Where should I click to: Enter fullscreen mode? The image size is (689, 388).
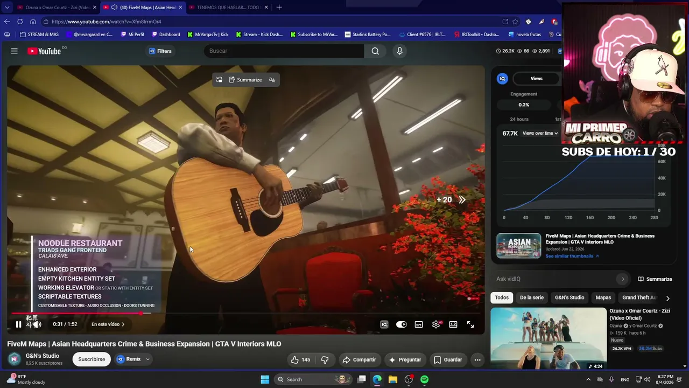click(470, 324)
